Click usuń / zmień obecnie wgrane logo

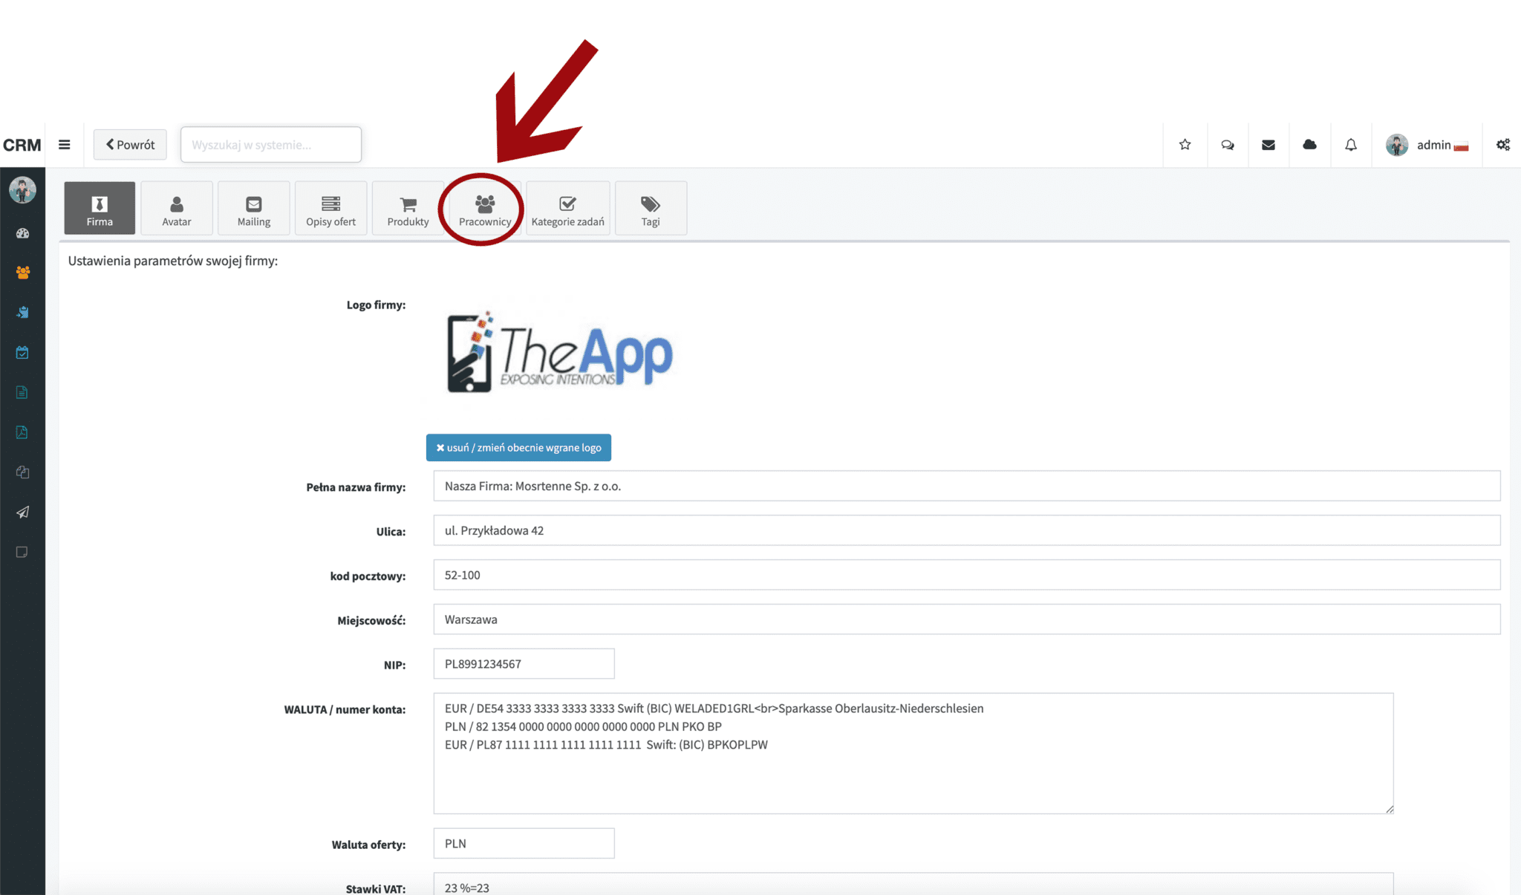518,448
